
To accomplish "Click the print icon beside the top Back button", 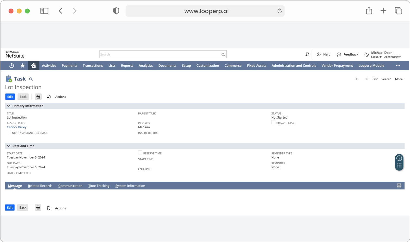I will coord(38,97).
